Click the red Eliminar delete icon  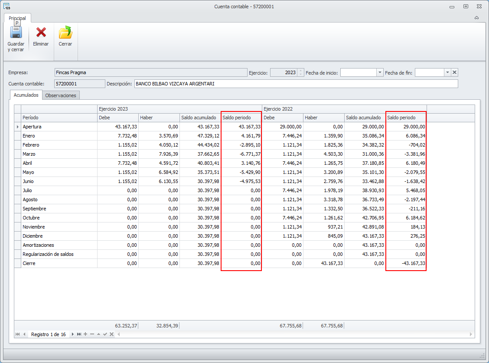(41, 33)
